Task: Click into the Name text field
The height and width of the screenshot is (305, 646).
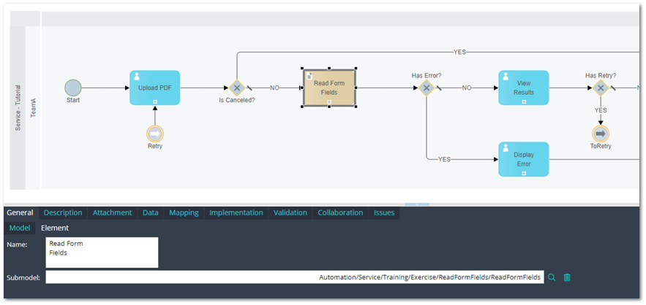Action: click(x=102, y=252)
